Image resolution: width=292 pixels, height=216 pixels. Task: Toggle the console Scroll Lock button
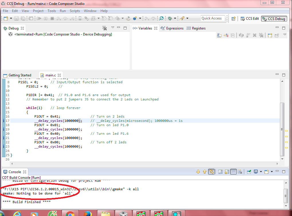pos(226,172)
